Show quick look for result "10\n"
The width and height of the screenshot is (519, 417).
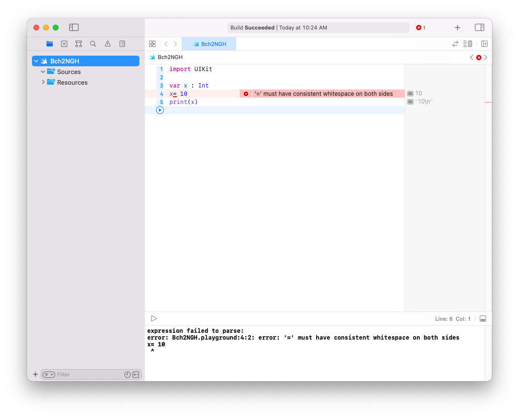pos(410,102)
